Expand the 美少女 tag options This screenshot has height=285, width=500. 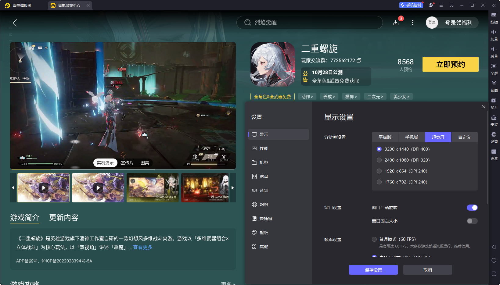point(401,96)
